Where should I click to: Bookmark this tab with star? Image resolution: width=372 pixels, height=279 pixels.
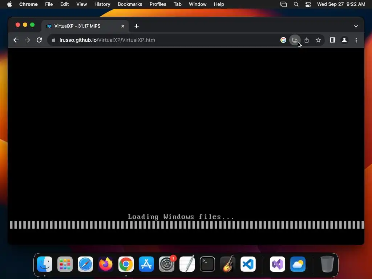(318, 40)
